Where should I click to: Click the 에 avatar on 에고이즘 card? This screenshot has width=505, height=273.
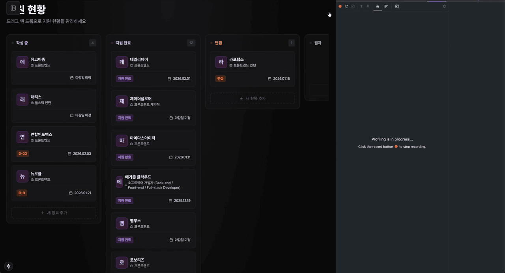click(x=22, y=62)
